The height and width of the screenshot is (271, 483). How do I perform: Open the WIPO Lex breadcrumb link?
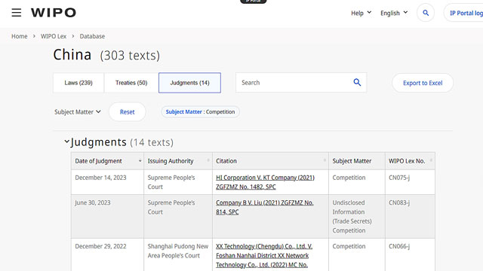click(x=54, y=36)
